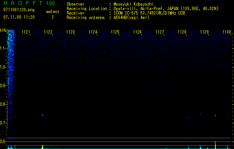The width and height of the screenshot is (234, 149).
Task: Select the file name 0711081120.png
Action: pos(19,10)
